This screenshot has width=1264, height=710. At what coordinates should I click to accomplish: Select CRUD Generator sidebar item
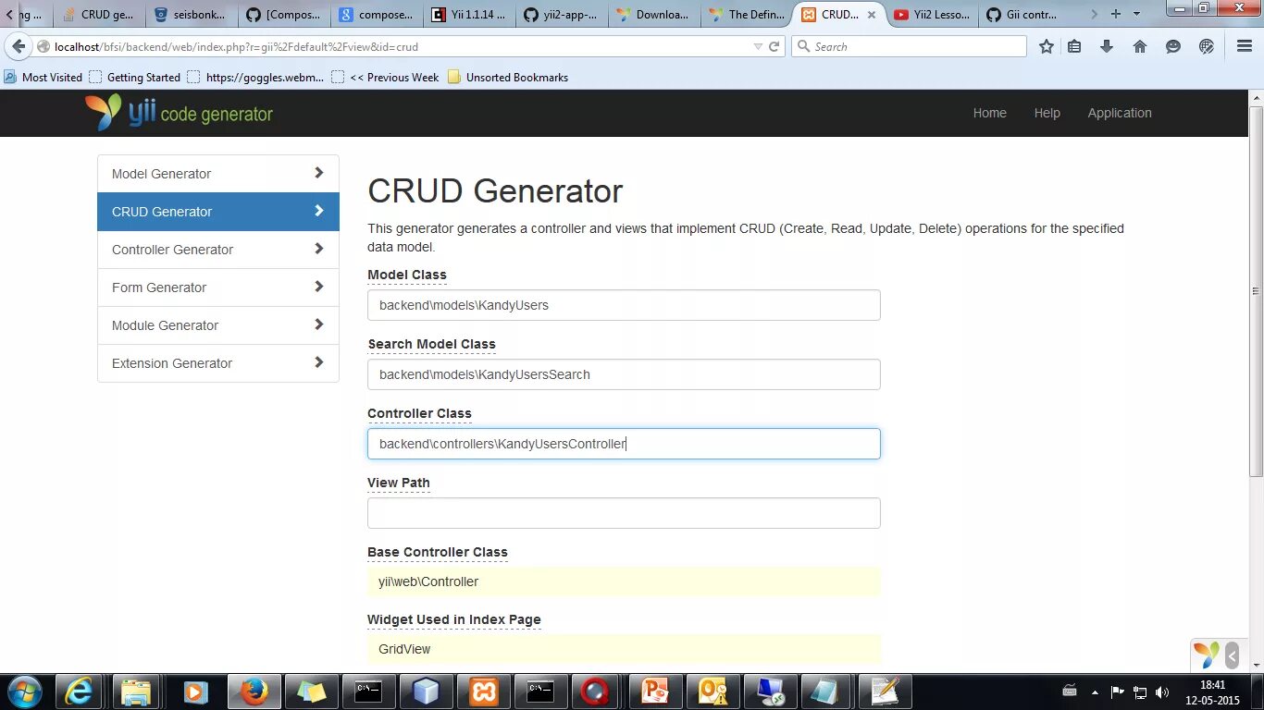218,212
